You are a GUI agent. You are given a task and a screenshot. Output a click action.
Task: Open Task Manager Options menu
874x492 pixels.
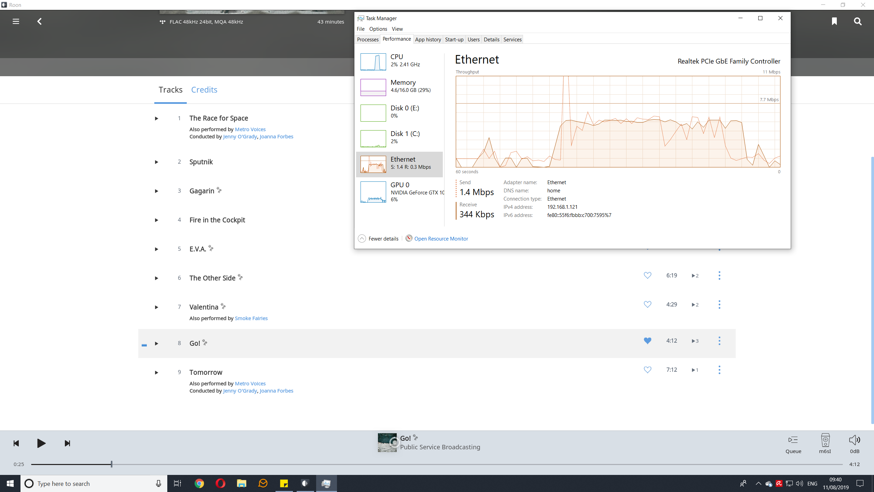(378, 29)
